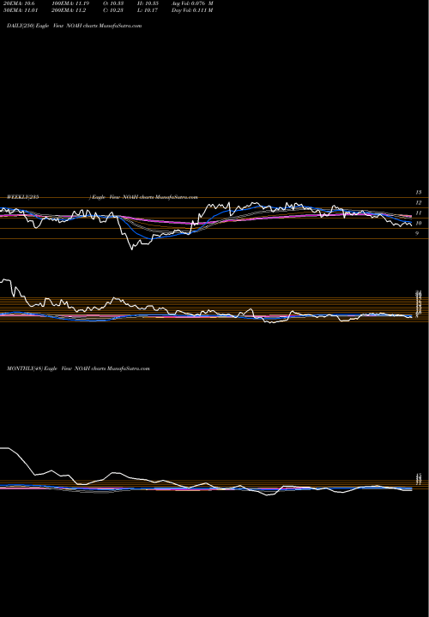This screenshot has width=429, height=617.
Task: Select the close price C: 10.23
Action: click(113, 10)
